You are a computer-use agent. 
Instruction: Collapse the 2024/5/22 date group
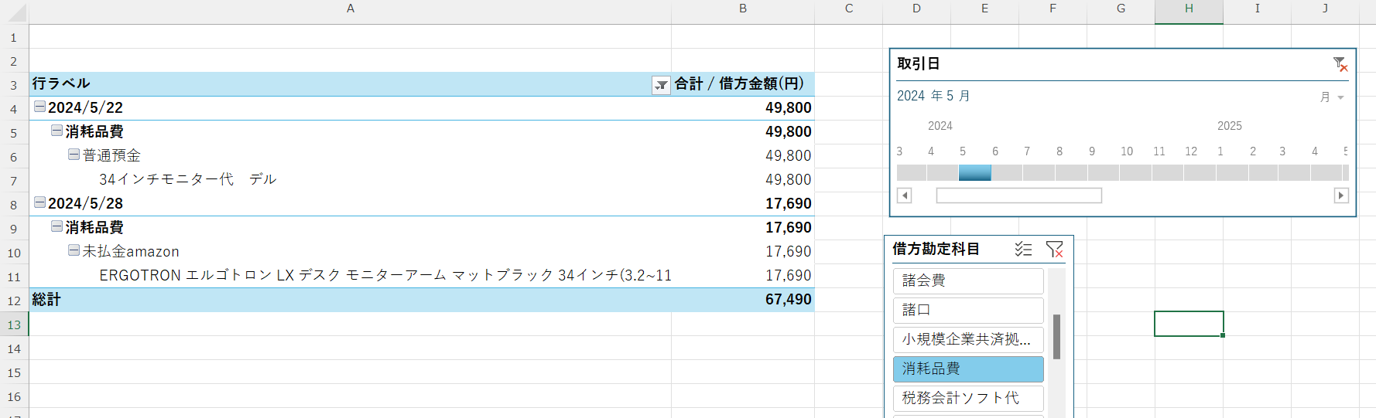point(39,107)
